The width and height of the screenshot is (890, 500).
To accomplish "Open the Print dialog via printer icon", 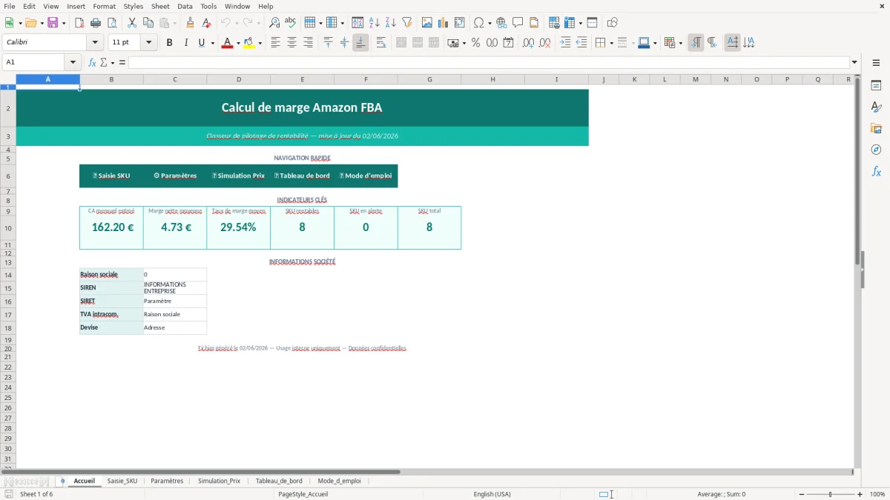I will [96, 23].
